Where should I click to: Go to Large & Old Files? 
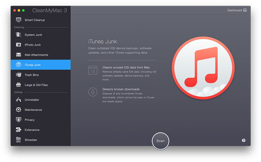[x=41, y=85]
